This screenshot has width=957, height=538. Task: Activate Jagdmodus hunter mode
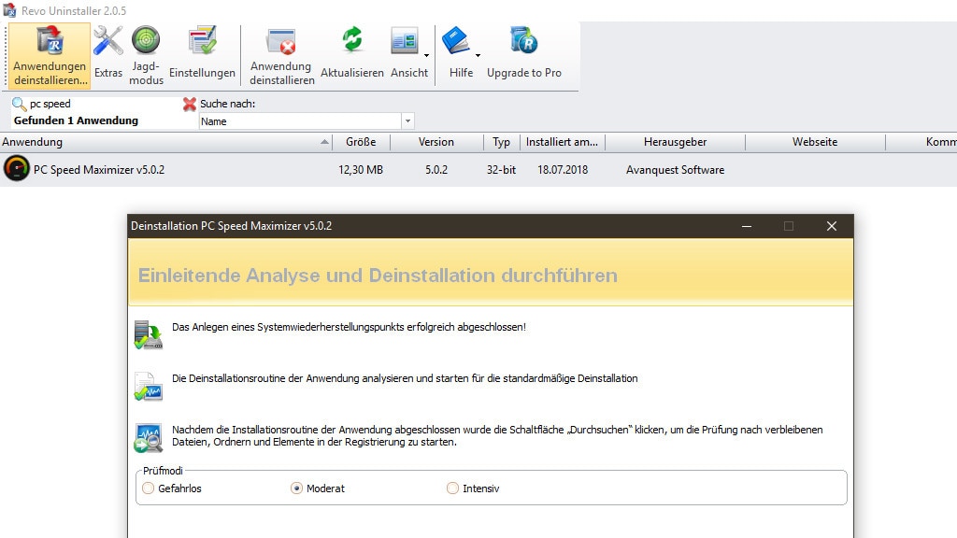[147, 56]
